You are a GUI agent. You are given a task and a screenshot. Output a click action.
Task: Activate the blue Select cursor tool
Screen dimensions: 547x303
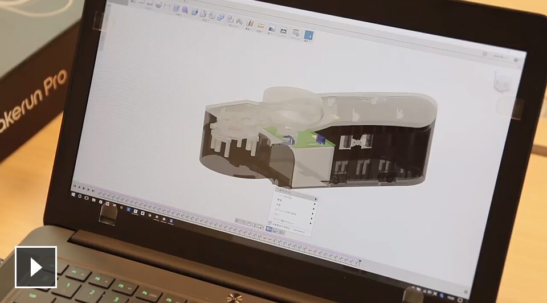[x=309, y=35]
